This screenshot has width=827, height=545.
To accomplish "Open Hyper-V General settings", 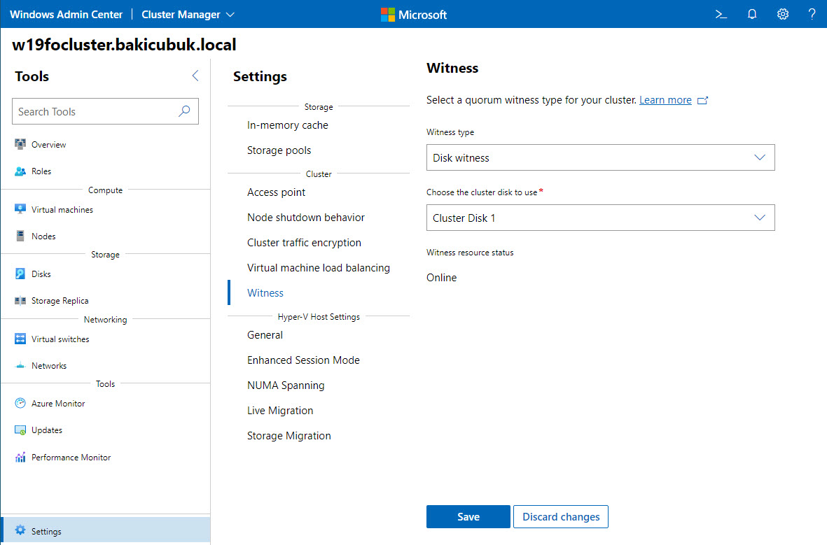I will click(265, 335).
